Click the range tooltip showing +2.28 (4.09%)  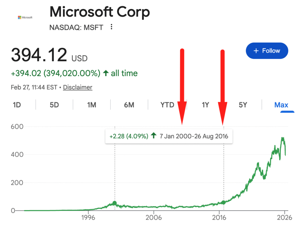point(169,136)
